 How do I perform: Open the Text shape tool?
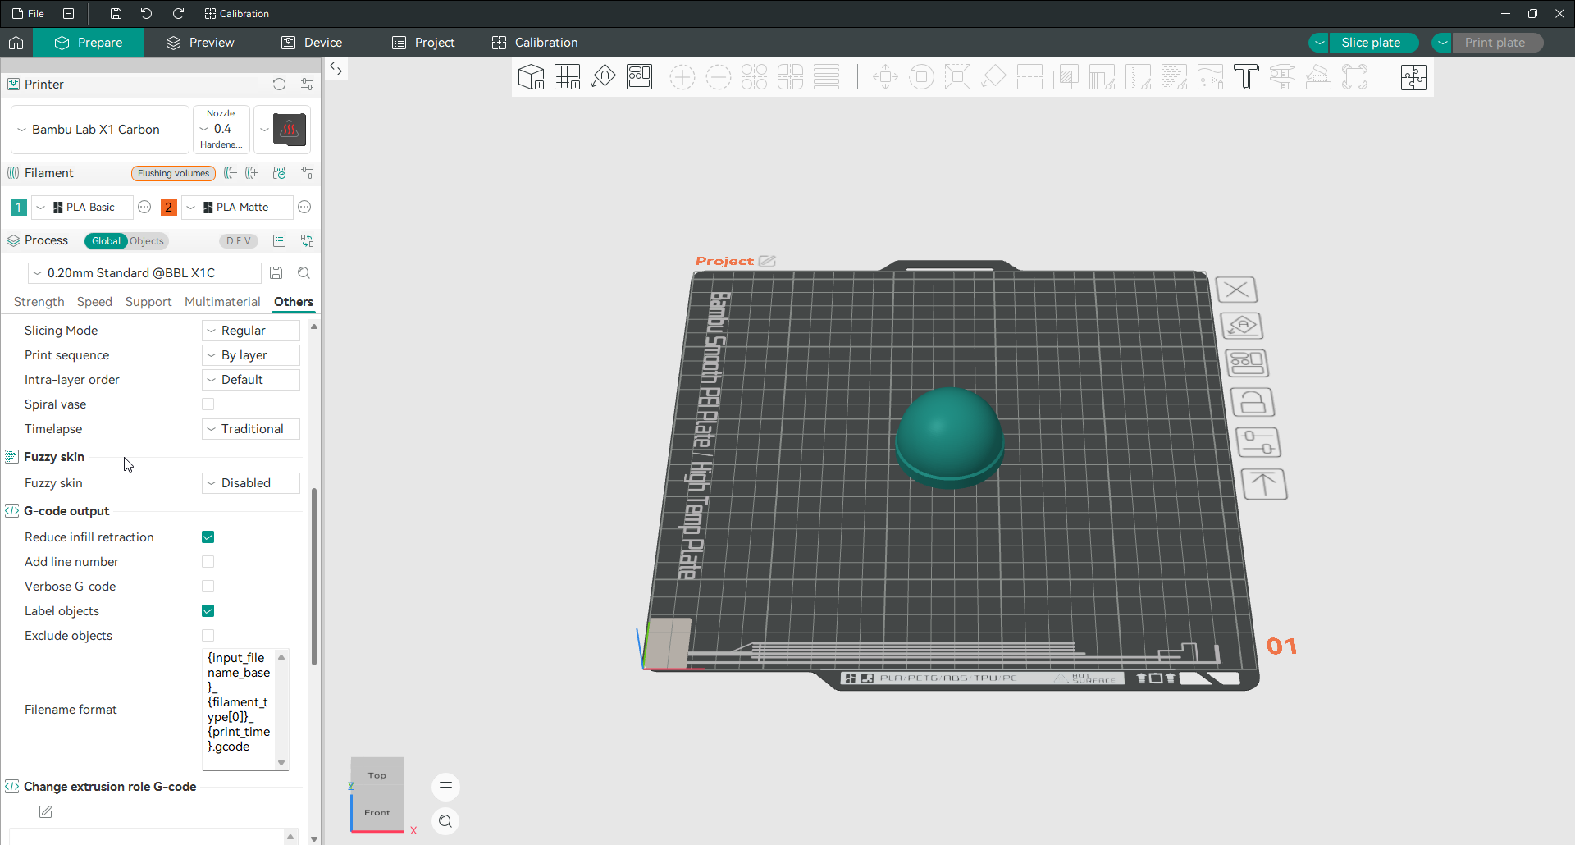tap(1246, 77)
